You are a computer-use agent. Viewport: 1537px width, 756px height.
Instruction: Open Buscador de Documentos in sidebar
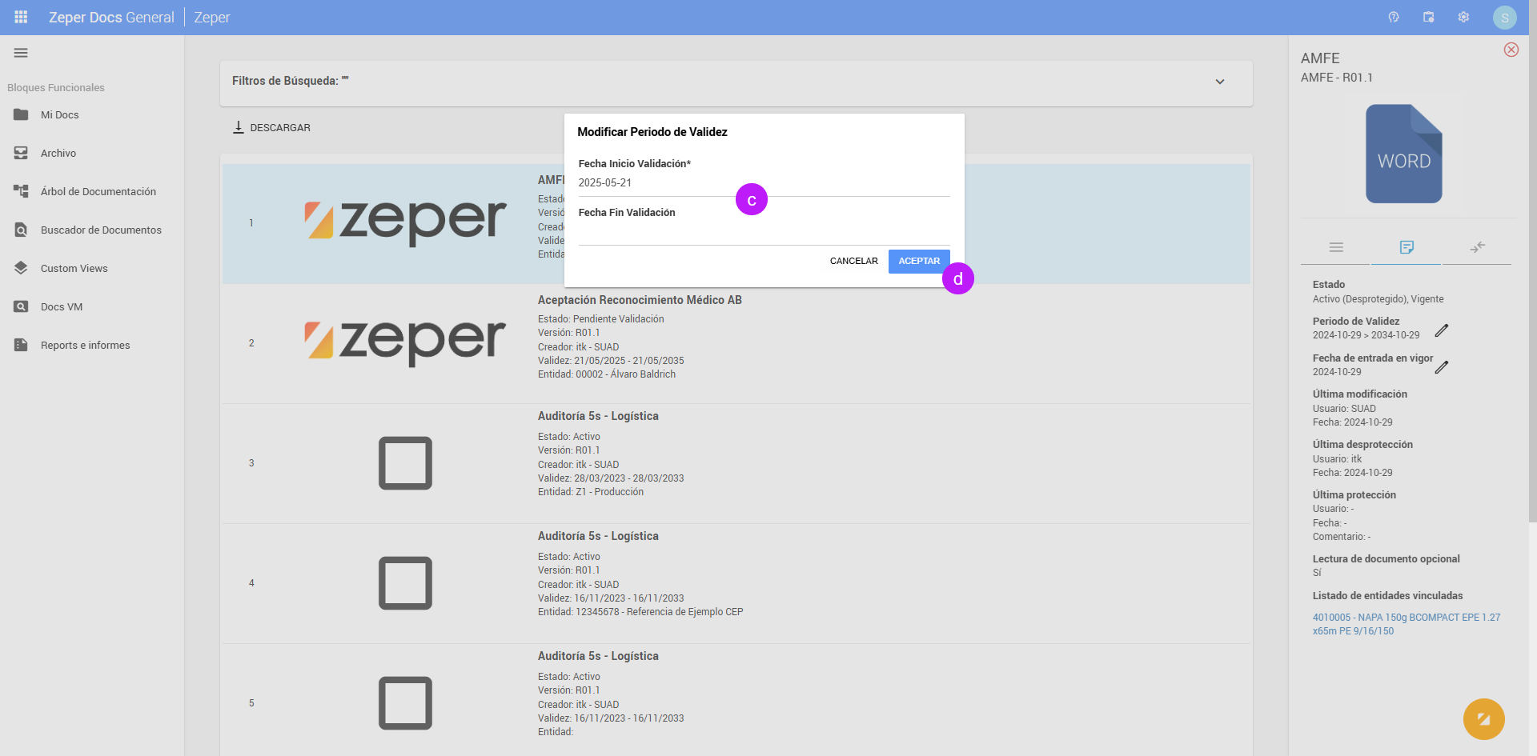(92, 230)
